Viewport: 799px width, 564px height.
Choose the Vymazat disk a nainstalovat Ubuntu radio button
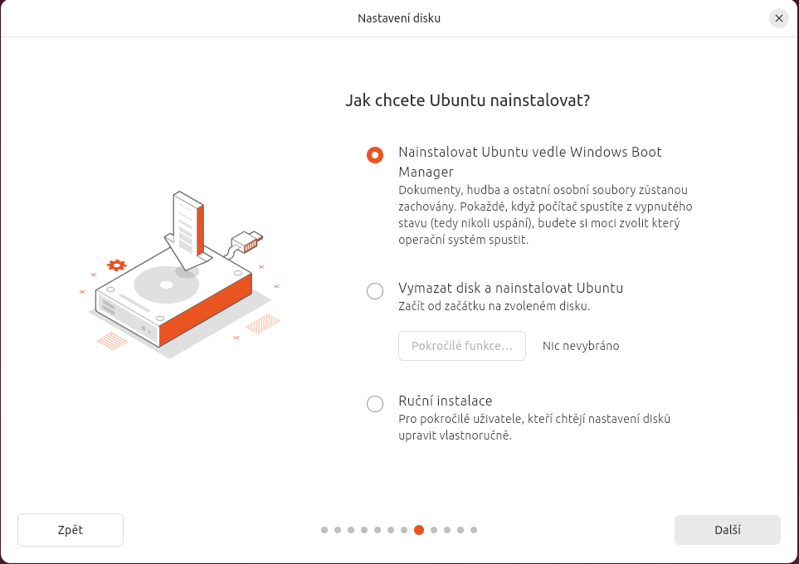[x=375, y=290]
